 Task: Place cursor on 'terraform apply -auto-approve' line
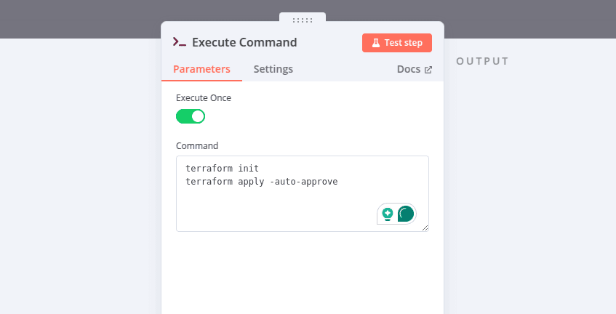[x=262, y=181]
